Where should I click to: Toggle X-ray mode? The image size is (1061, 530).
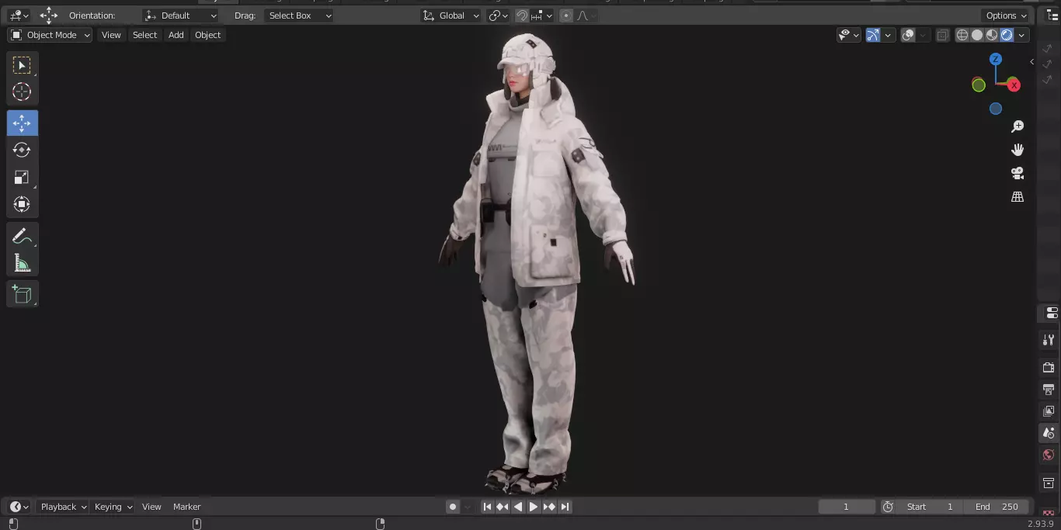tap(942, 35)
